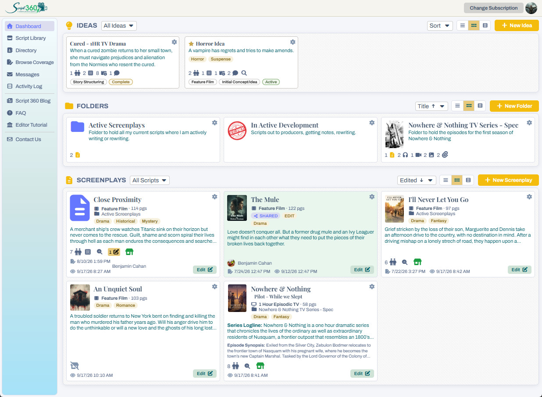Open the All Scripts filter dropdown

150,180
